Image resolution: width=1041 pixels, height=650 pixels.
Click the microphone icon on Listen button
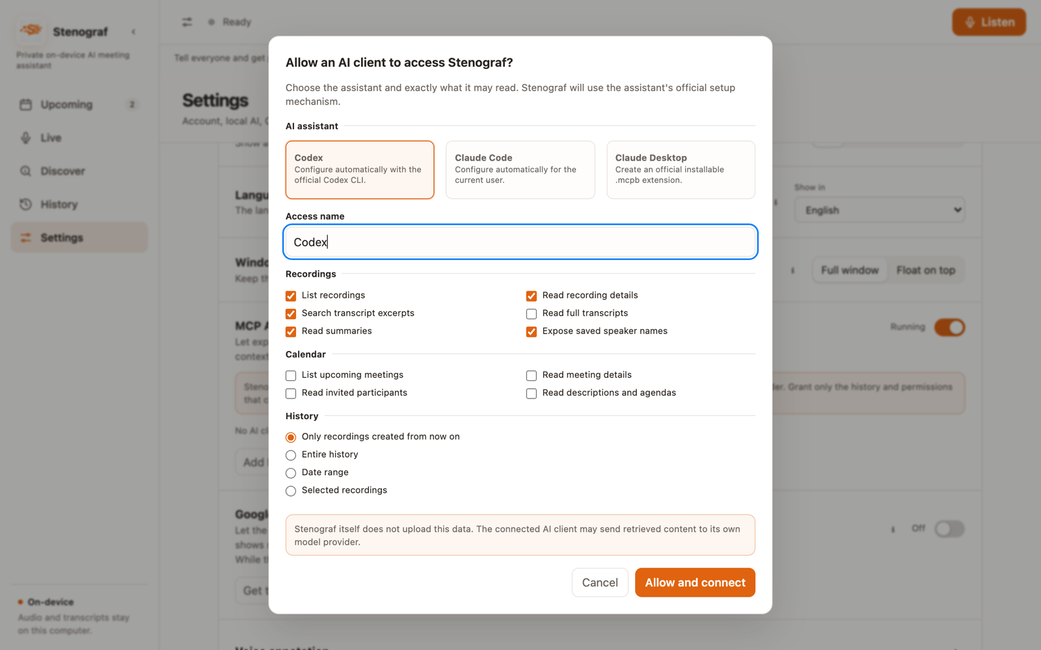tap(970, 22)
